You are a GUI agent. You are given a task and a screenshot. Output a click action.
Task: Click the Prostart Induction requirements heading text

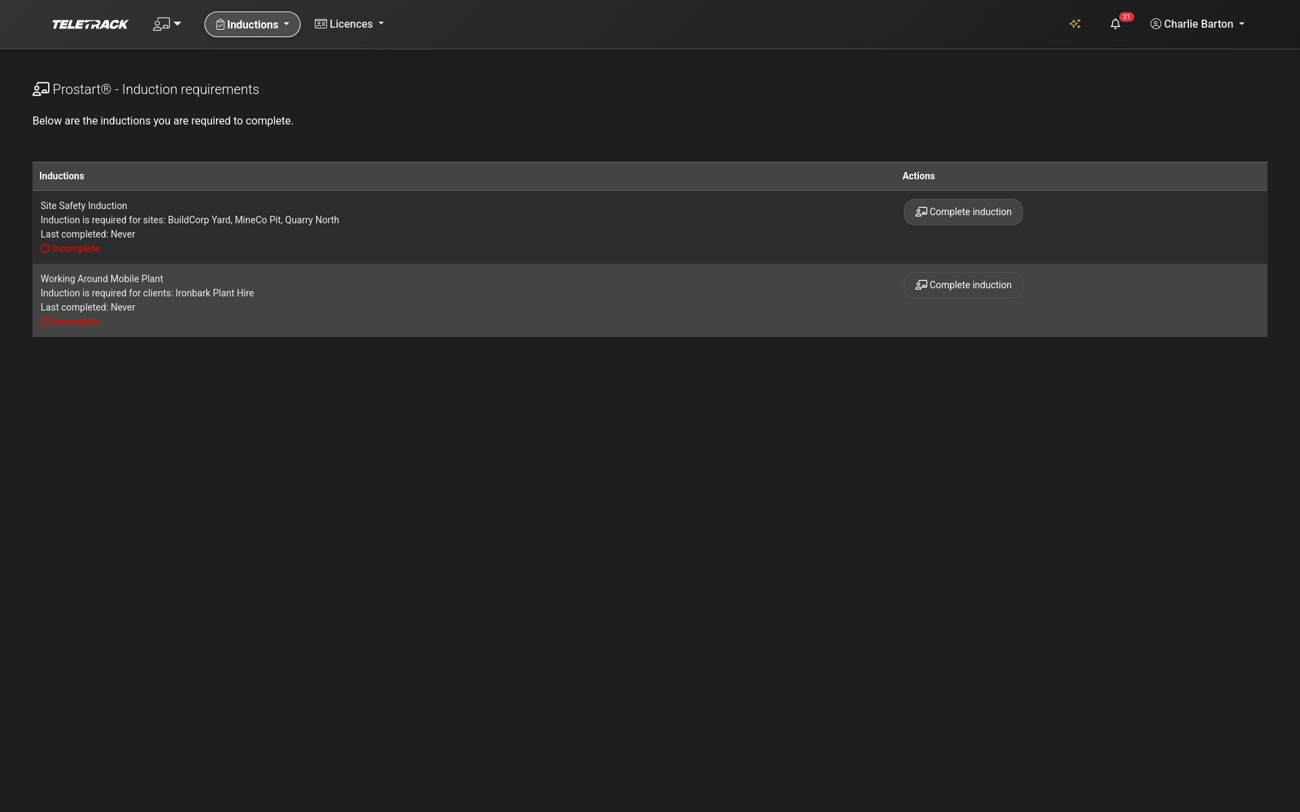pos(156,89)
